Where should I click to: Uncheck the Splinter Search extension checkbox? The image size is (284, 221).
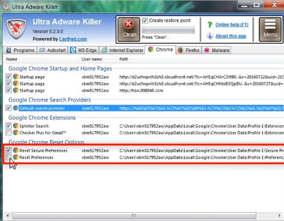pyautogui.click(x=9, y=125)
